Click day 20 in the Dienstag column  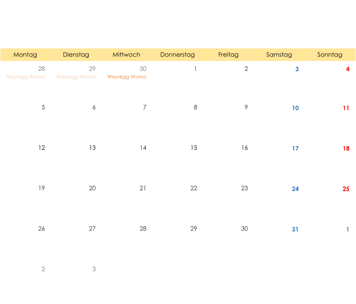(x=92, y=188)
